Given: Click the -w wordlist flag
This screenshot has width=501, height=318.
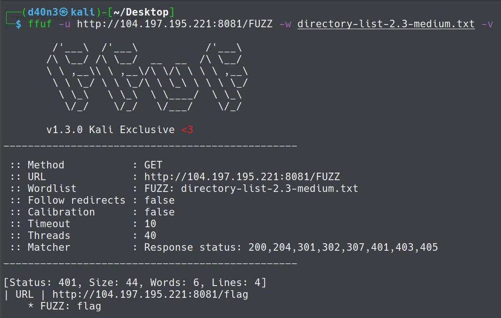Looking at the screenshot, I should coord(285,24).
